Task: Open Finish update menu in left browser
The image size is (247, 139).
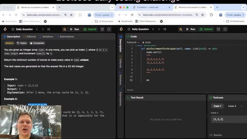Action: pyautogui.click(x=104, y=15)
